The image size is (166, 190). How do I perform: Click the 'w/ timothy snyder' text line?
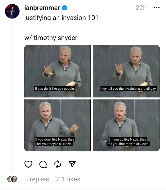click(x=51, y=38)
